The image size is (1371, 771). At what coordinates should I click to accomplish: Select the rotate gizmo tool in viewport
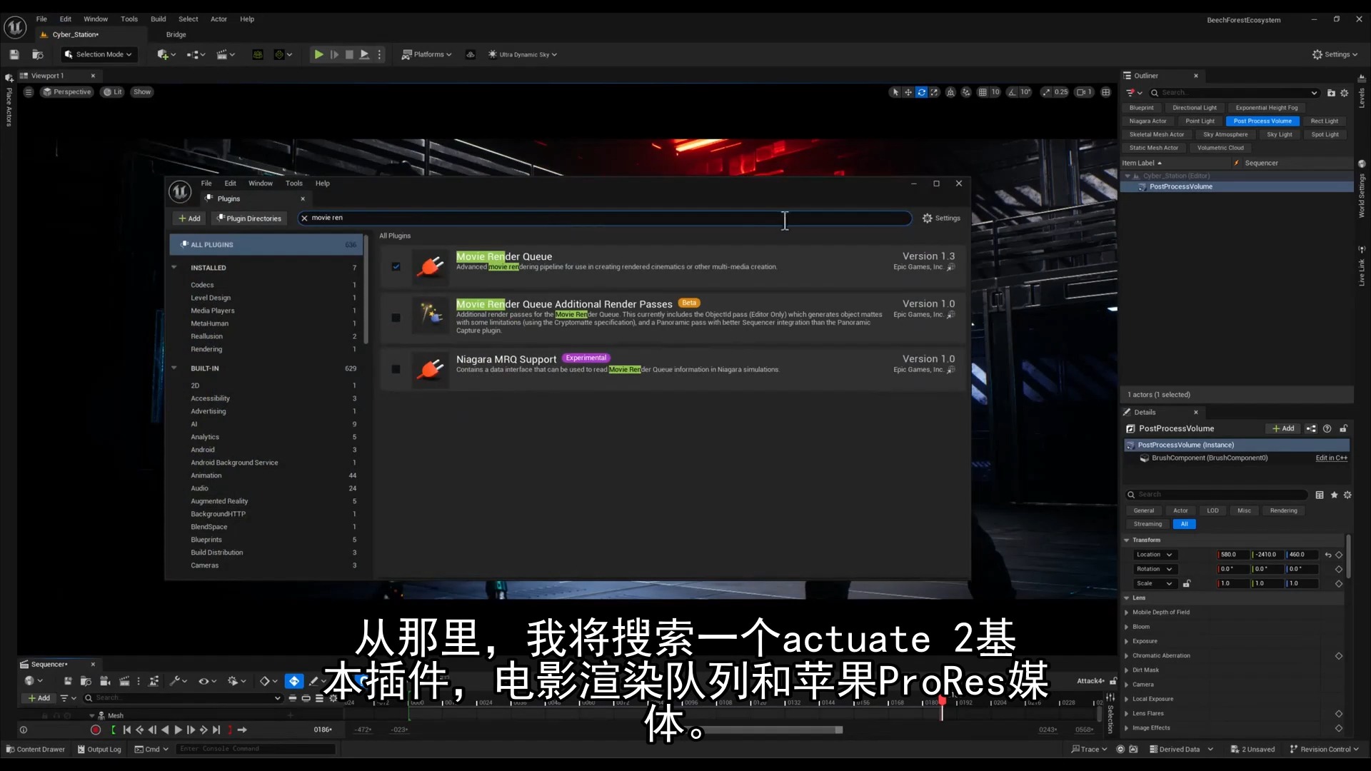point(922,92)
